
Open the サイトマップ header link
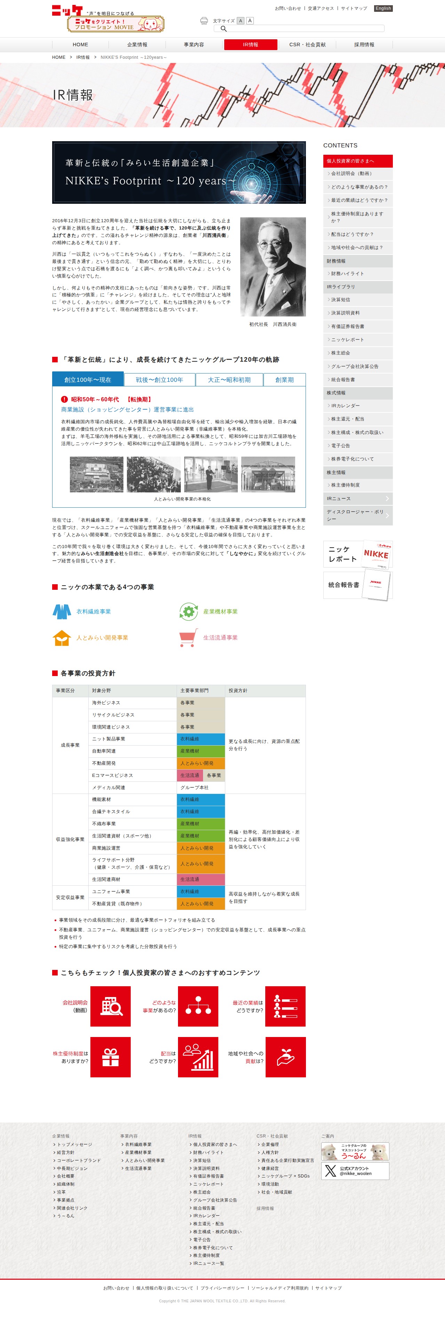pos(354,8)
